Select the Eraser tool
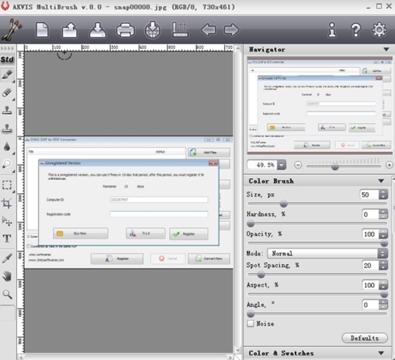Viewport: 395px width, 360px height. tap(7, 93)
